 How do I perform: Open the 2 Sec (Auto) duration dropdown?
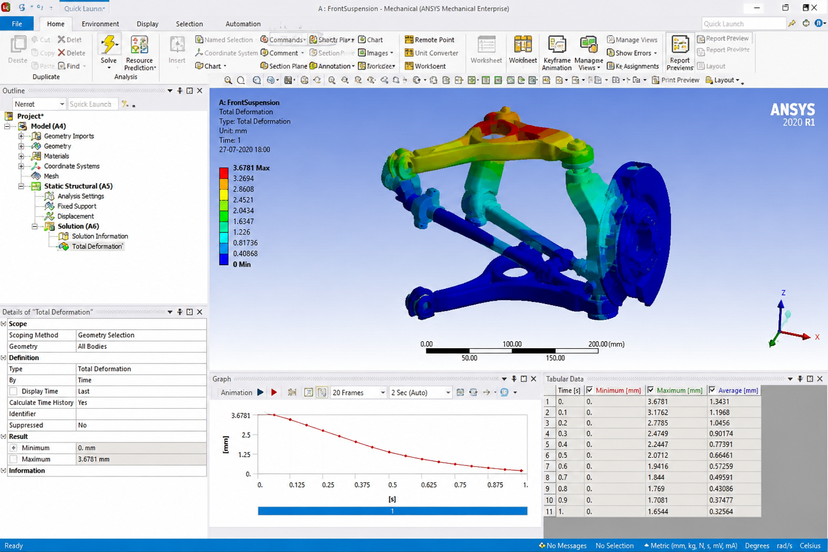(420, 392)
